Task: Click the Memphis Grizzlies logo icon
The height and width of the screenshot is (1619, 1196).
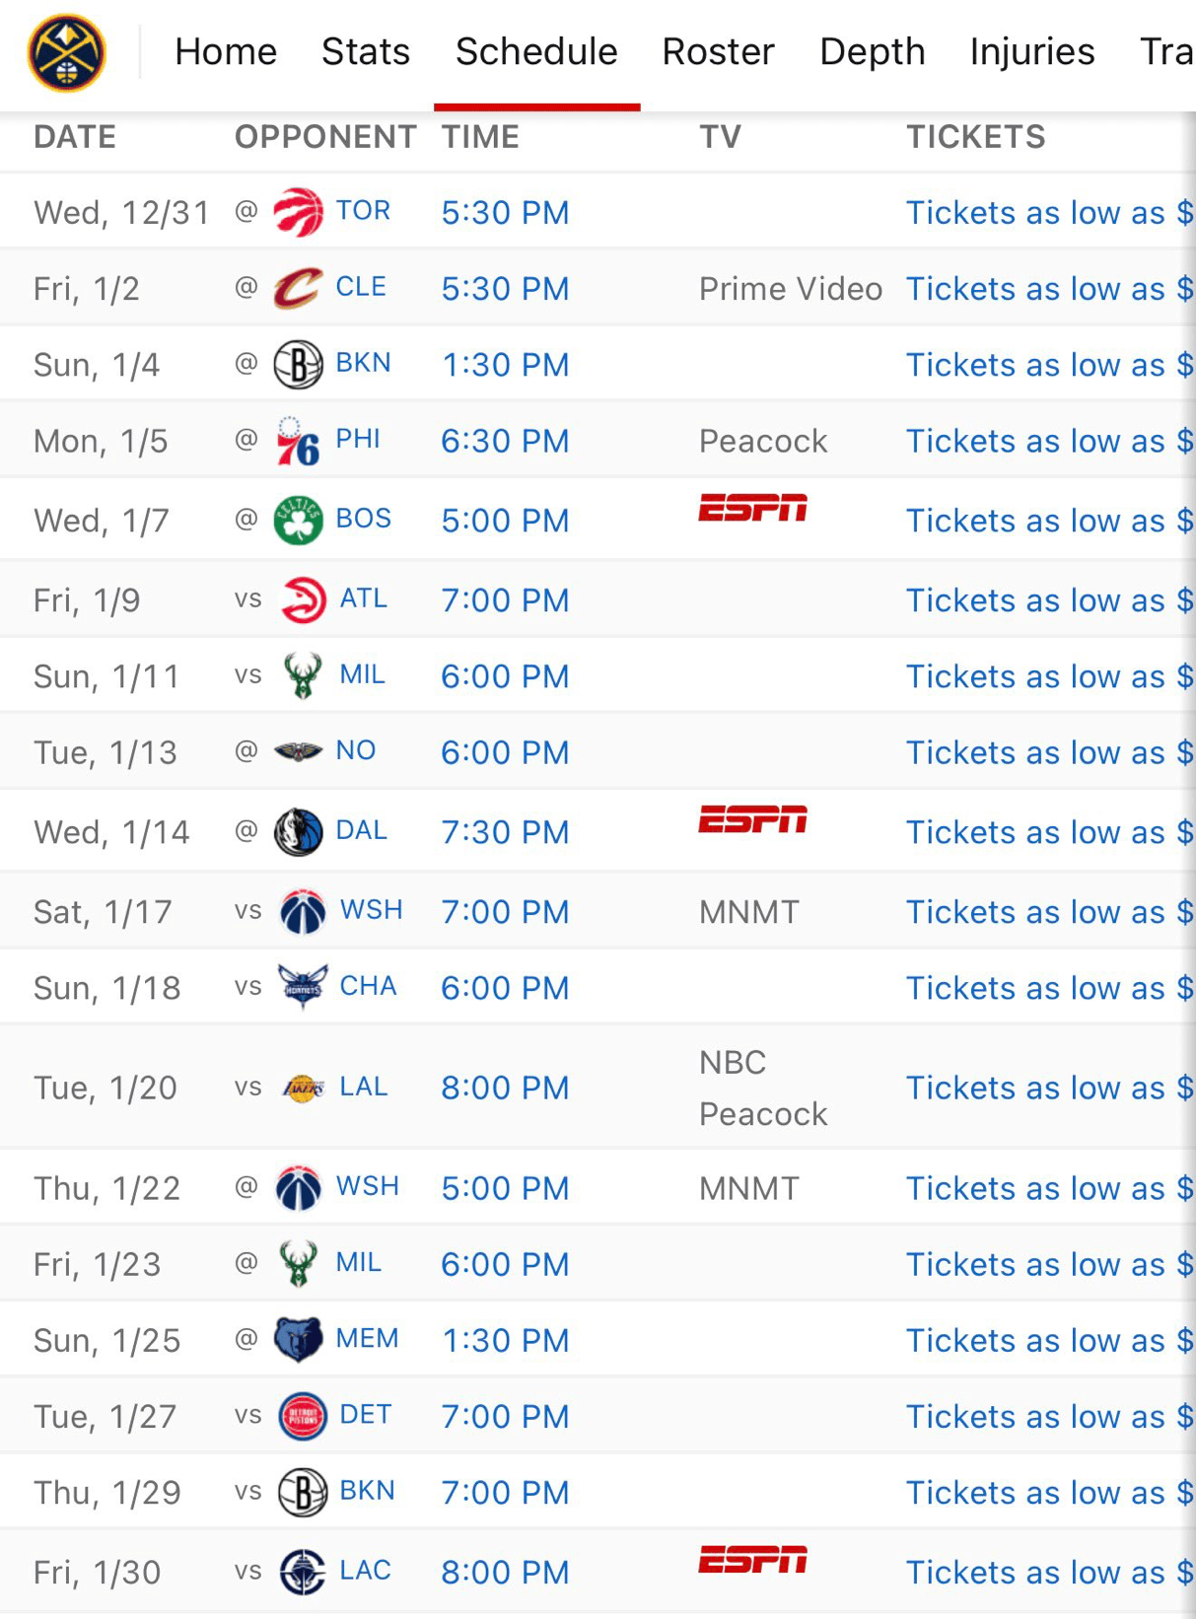Action: [298, 1339]
